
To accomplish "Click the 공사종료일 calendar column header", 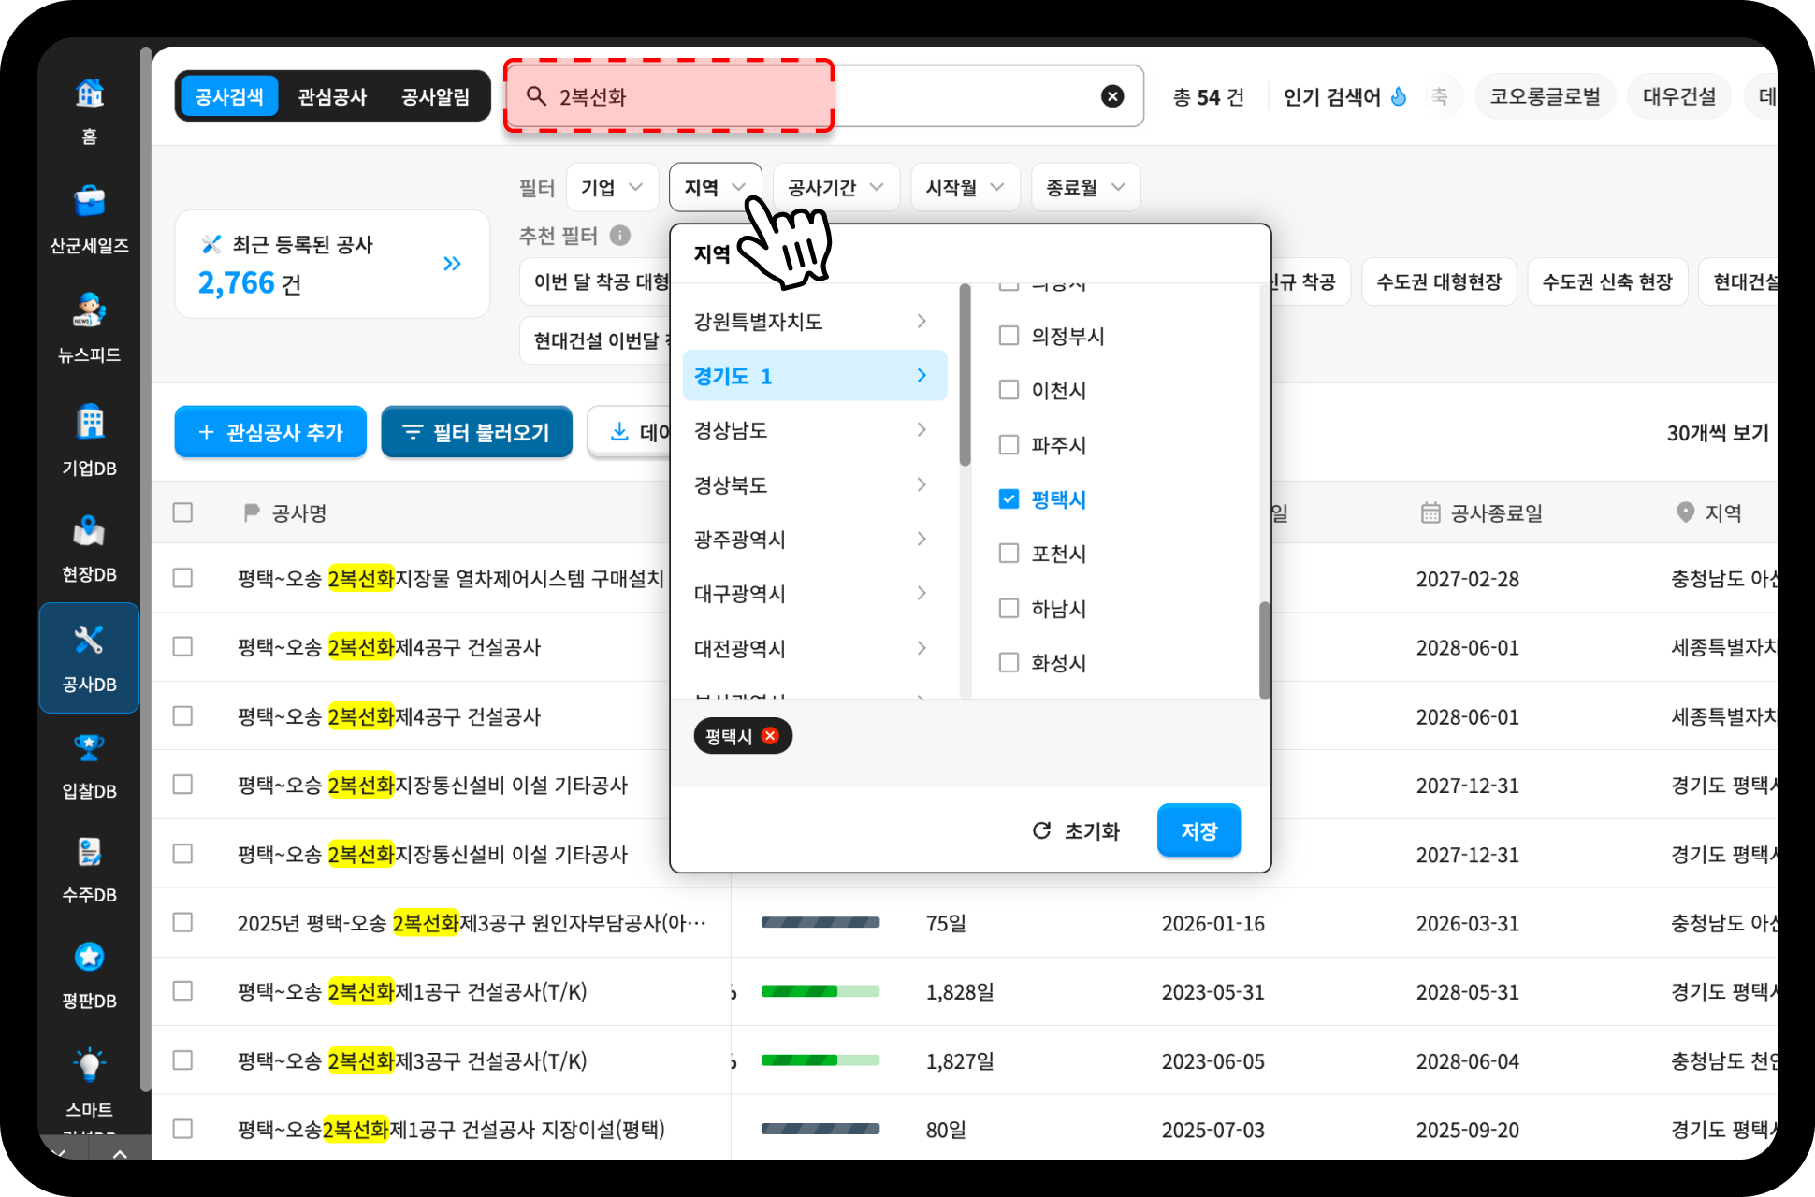I will [x=1481, y=512].
